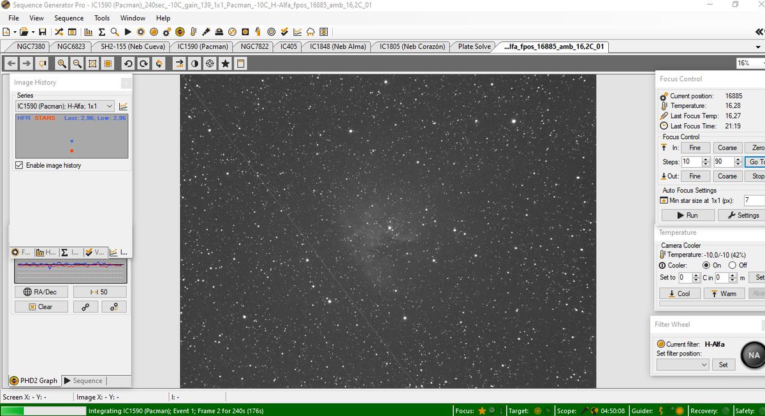Click the captured IC1590 image preview
This screenshot has width=765, height=416.
(388, 231)
